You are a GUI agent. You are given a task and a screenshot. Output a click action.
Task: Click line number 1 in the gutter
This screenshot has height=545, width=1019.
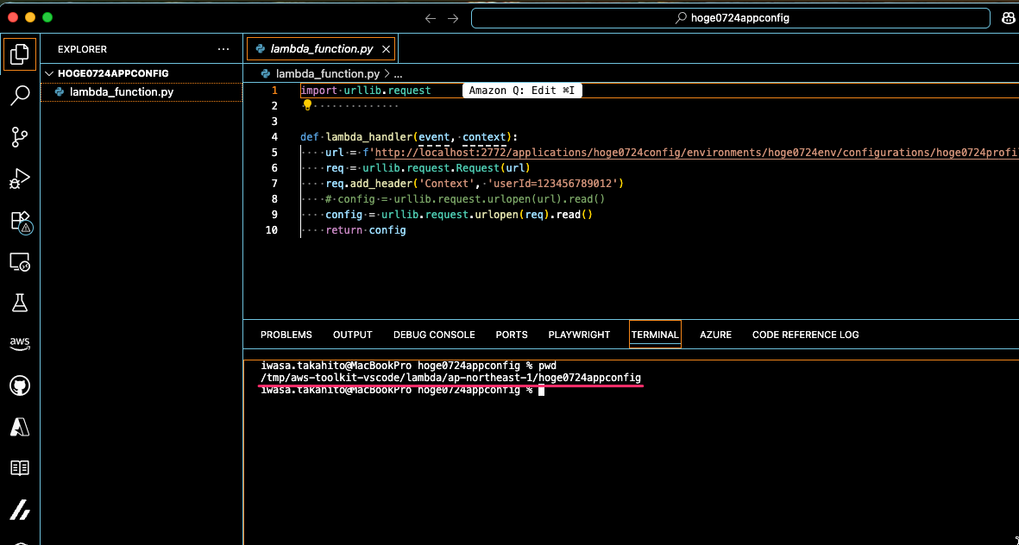pyautogui.click(x=275, y=91)
